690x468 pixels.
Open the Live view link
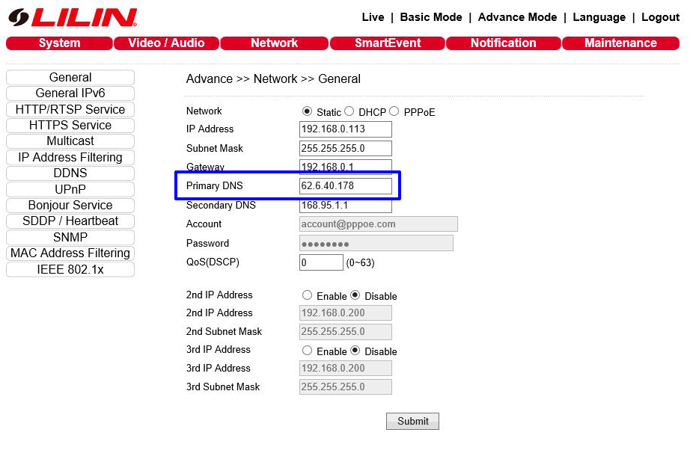click(373, 17)
